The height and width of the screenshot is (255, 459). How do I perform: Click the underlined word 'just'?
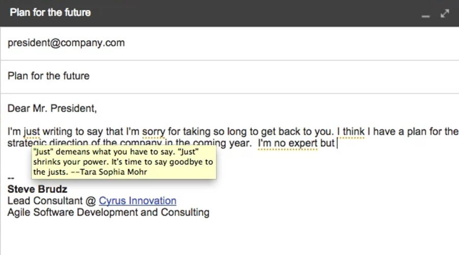click(32, 132)
